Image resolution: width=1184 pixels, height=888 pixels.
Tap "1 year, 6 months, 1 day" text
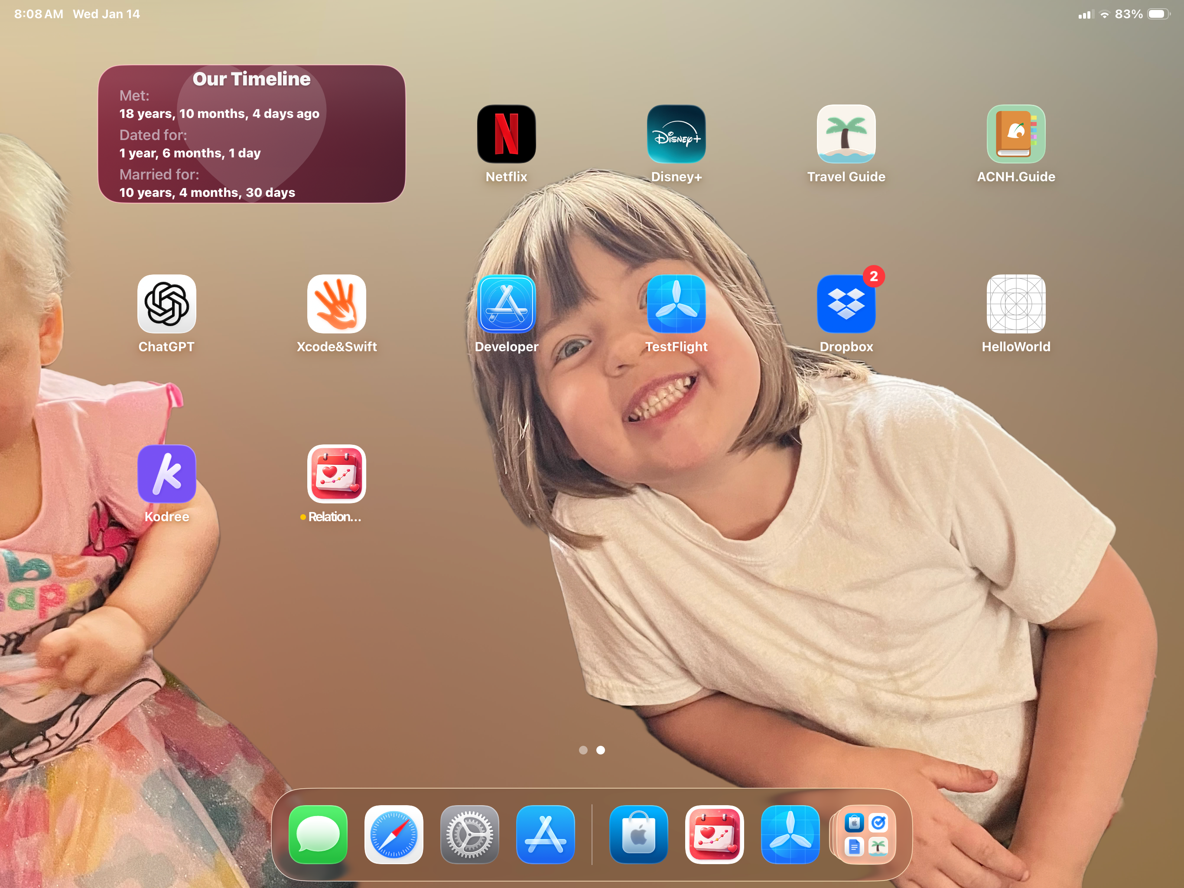(x=189, y=153)
